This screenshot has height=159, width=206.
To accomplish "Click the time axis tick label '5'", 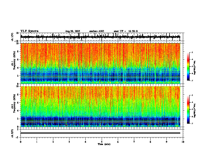I will click(102, 142).
